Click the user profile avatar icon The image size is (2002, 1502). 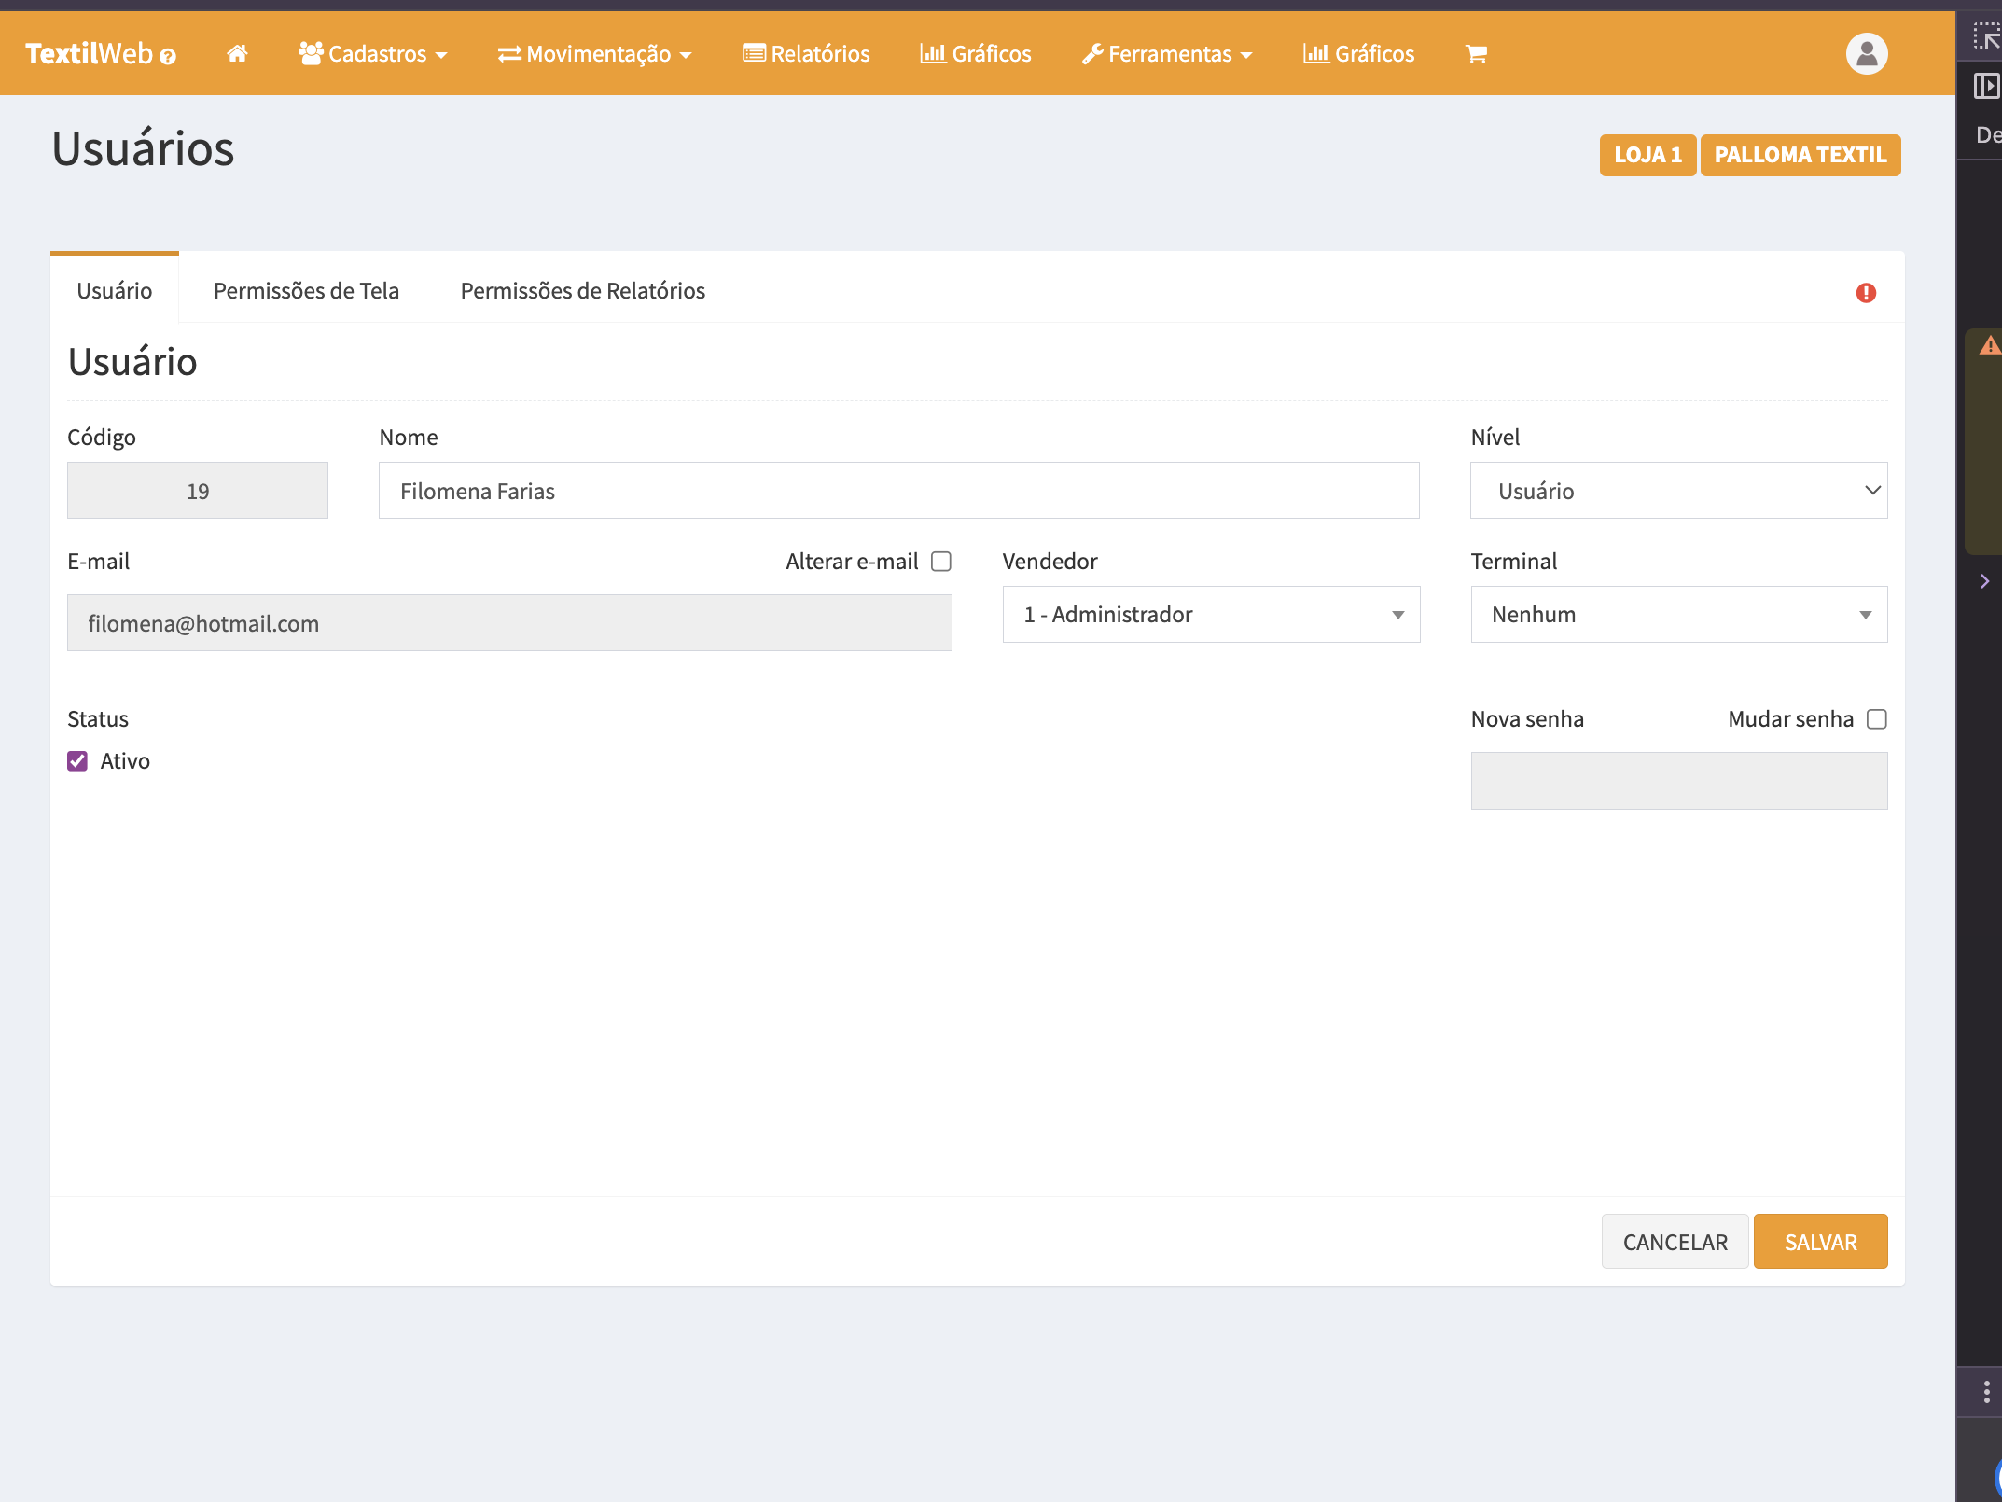(x=1866, y=54)
